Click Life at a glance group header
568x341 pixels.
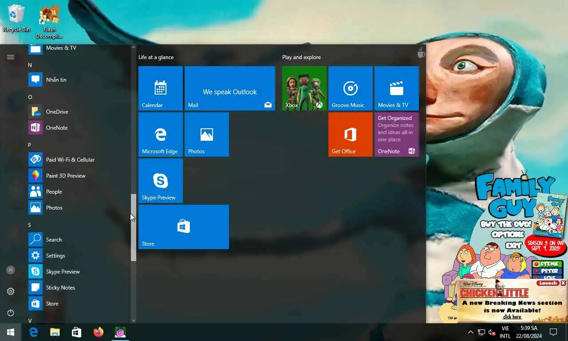[x=156, y=57]
